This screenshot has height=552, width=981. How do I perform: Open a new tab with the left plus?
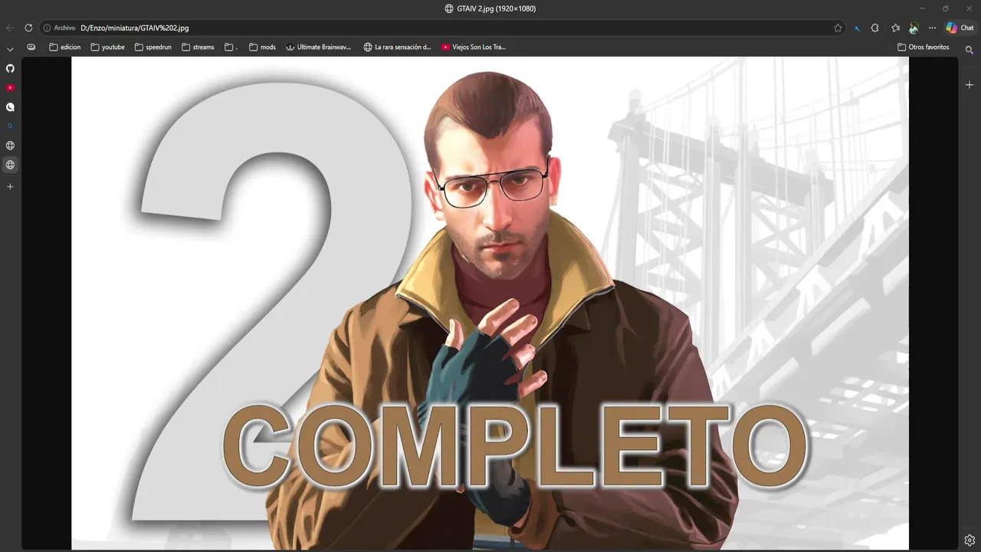coord(10,186)
